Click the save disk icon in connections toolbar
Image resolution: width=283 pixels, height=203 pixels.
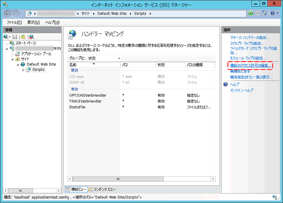pos(15,37)
